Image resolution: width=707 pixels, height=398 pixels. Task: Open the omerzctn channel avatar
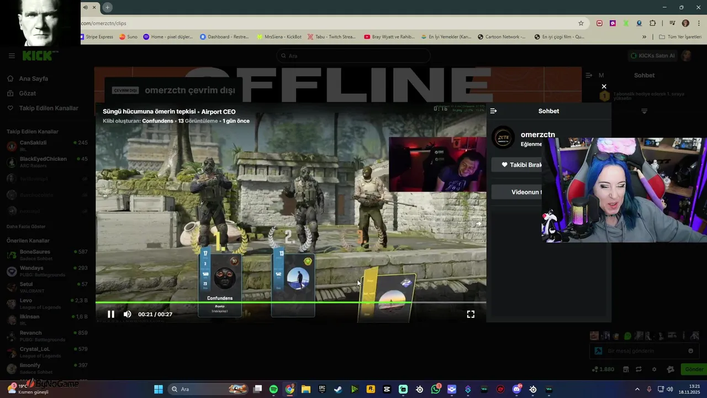click(503, 138)
